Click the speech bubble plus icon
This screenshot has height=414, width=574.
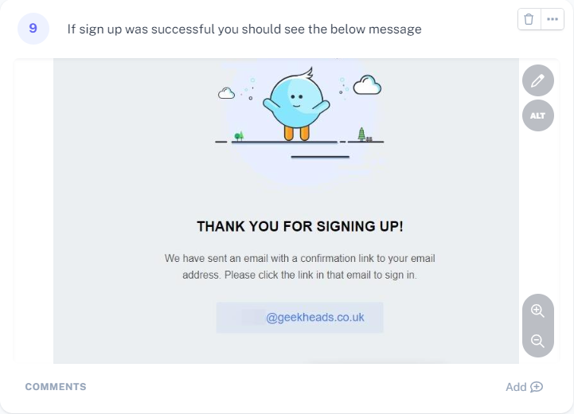click(x=537, y=387)
